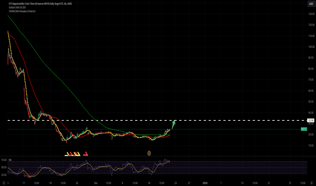Select the VWMA/SMA Breakout Detector legend

coord(22,11)
